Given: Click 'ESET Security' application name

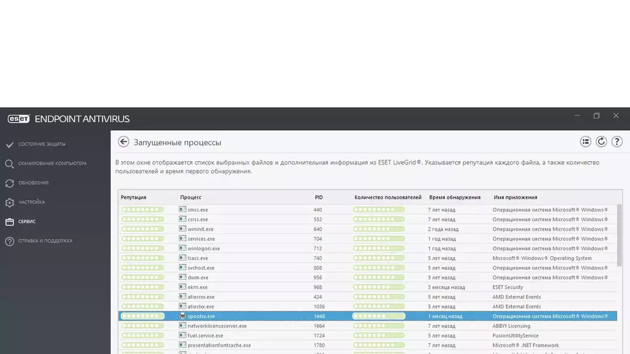Looking at the screenshot, I should 508,287.
